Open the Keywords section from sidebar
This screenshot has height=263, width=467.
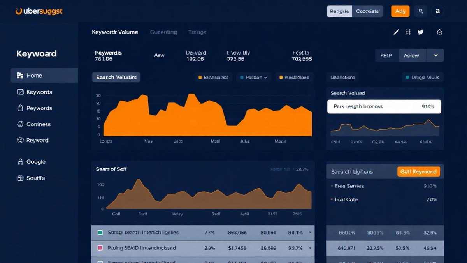coord(39,92)
